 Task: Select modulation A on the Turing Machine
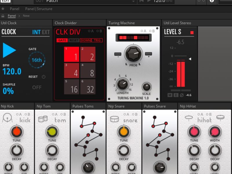pyautogui.click(x=143, y=31)
